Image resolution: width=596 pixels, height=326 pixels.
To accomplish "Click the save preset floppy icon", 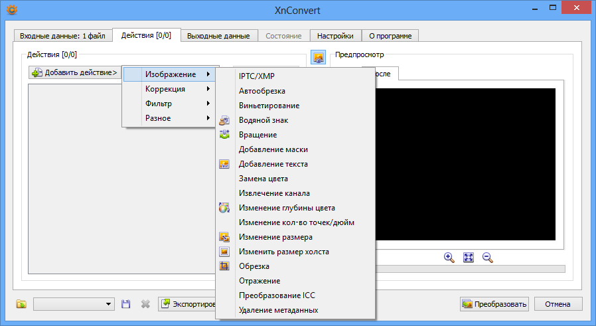I will pos(126,304).
